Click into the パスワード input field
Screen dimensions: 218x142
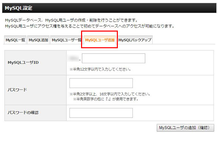(101, 83)
